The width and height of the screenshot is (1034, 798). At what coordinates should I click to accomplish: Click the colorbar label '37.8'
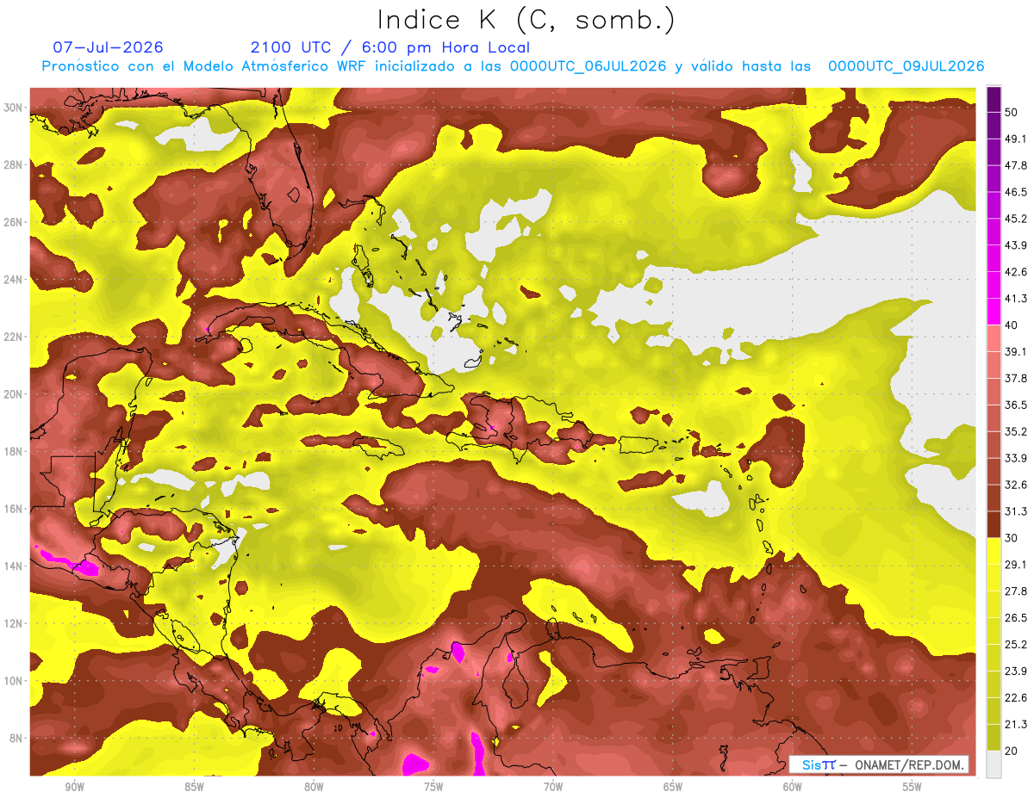[x=1015, y=378]
